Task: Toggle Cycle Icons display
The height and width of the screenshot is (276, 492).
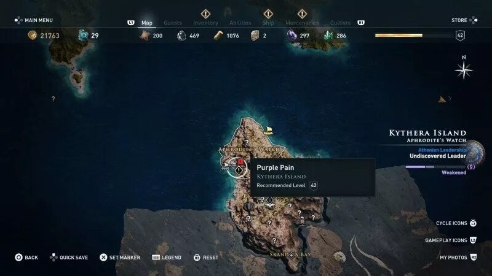Action: point(456,223)
